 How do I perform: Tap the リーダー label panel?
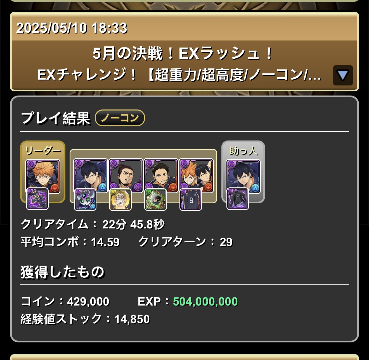(43, 151)
